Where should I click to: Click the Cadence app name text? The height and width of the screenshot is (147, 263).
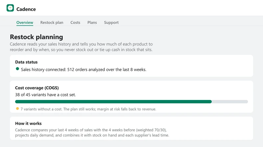(x=26, y=9)
